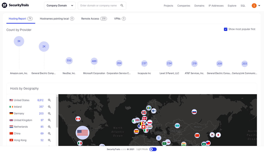Click the Netherlands host count 85
The height and width of the screenshot is (152, 264).
coord(42,127)
